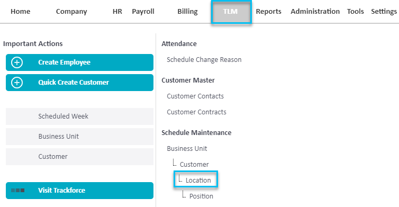Image resolution: width=399 pixels, height=207 pixels.
Task: Open Customer Contacts under Customer Master
Action: [195, 96]
